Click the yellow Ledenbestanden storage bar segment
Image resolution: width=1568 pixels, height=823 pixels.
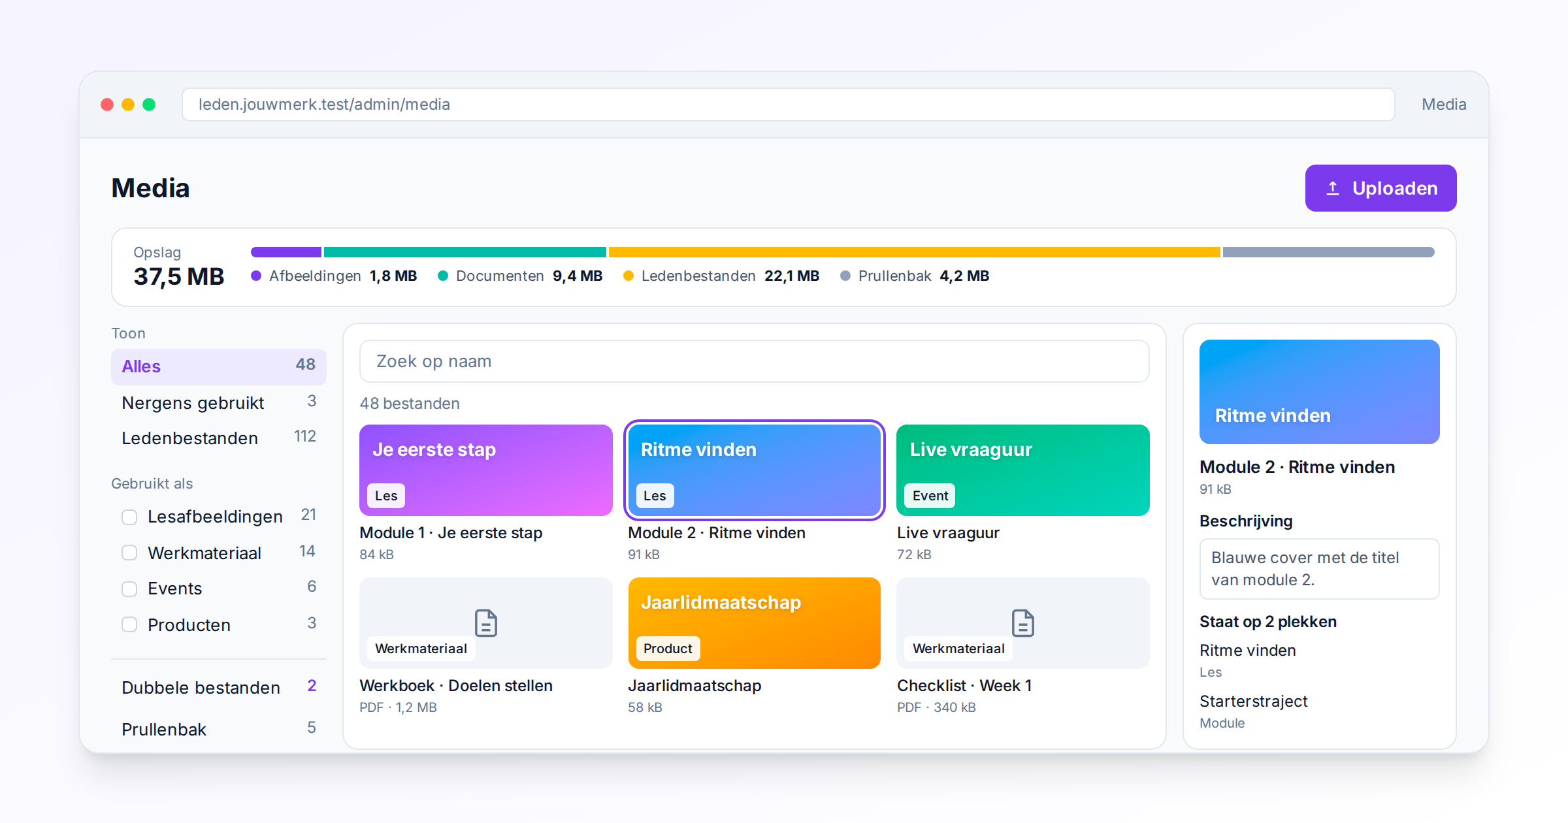(914, 252)
